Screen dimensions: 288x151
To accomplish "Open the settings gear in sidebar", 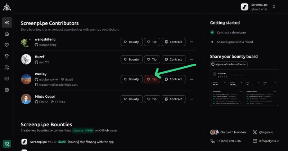I will click(x=6, y=90).
